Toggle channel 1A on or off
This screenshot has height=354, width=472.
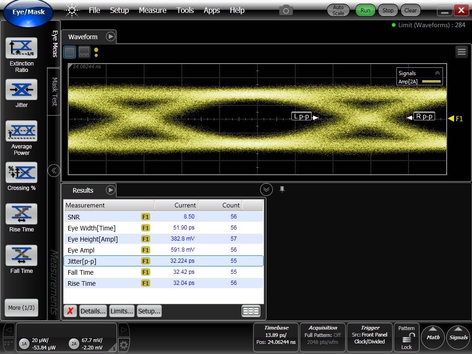coord(24,343)
